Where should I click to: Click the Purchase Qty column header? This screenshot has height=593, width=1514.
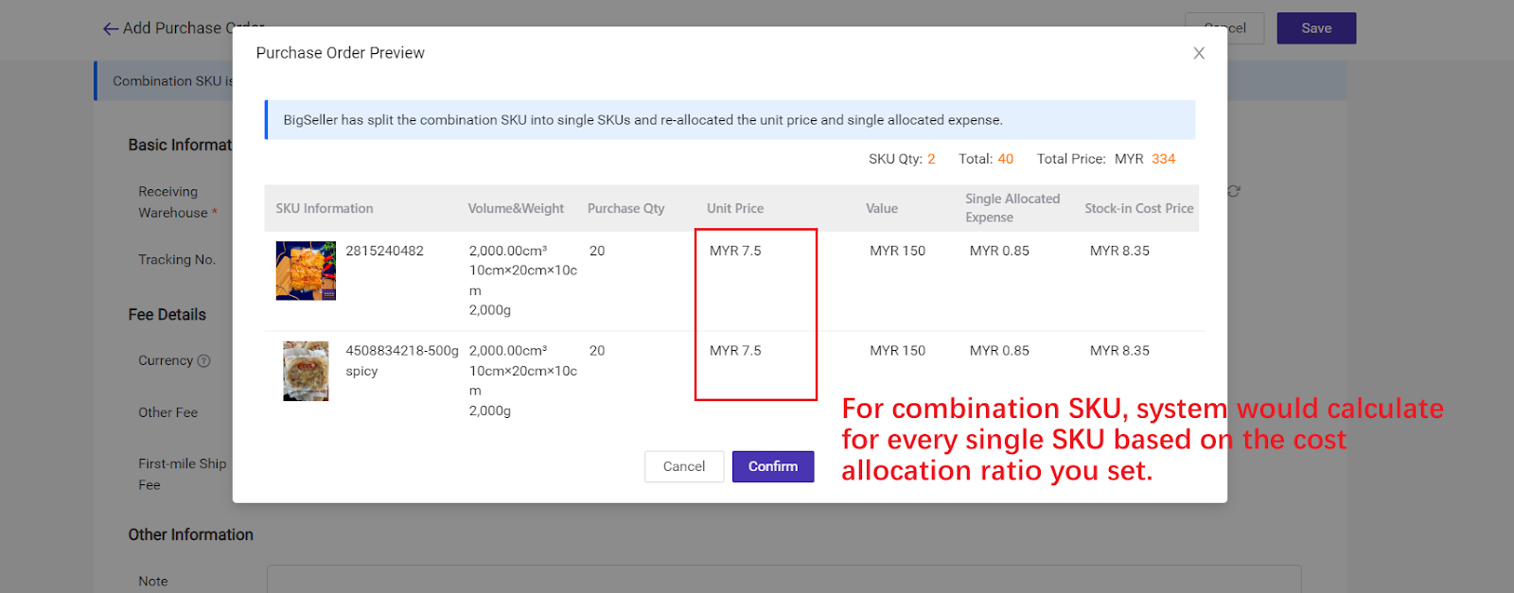tap(625, 208)
